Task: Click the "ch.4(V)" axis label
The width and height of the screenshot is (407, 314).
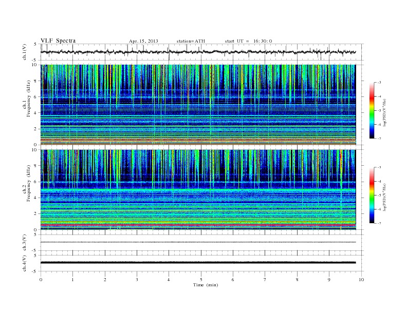Action: coord(25,263)
